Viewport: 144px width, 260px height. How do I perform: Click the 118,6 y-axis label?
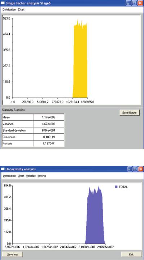(x=6, y=82)
